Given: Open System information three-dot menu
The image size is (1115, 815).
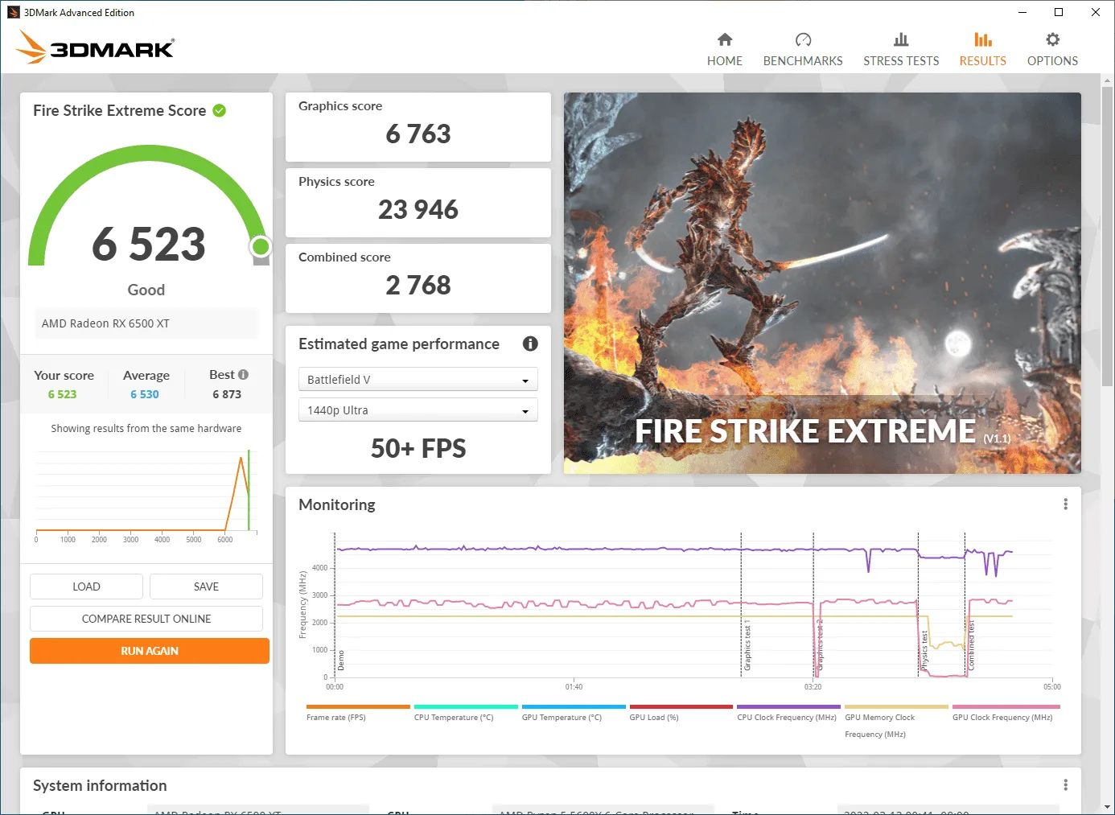Looking at the screenshot, I should (1065, 785).
